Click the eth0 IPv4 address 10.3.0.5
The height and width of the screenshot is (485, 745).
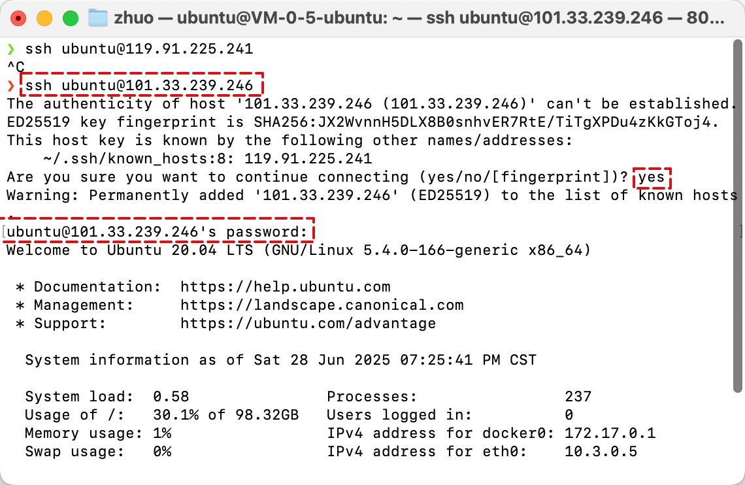[601, 451]
